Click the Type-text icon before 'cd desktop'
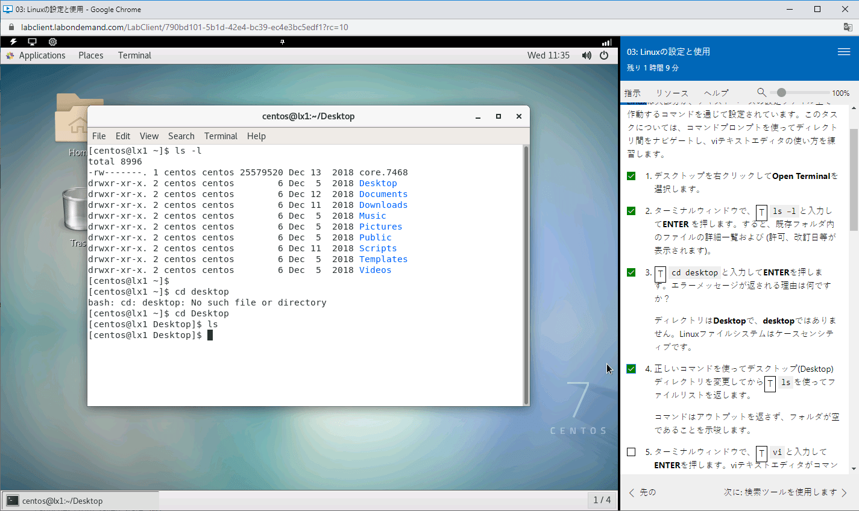Image resolution: width=859 pixels, height=511 pixels. [x=661, y=274]
